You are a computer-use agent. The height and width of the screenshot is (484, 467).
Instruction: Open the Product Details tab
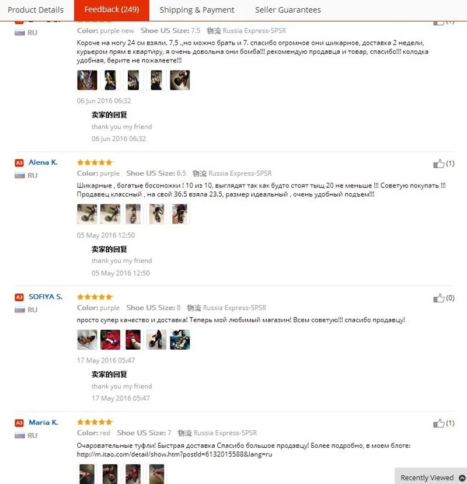pos(36,10)
